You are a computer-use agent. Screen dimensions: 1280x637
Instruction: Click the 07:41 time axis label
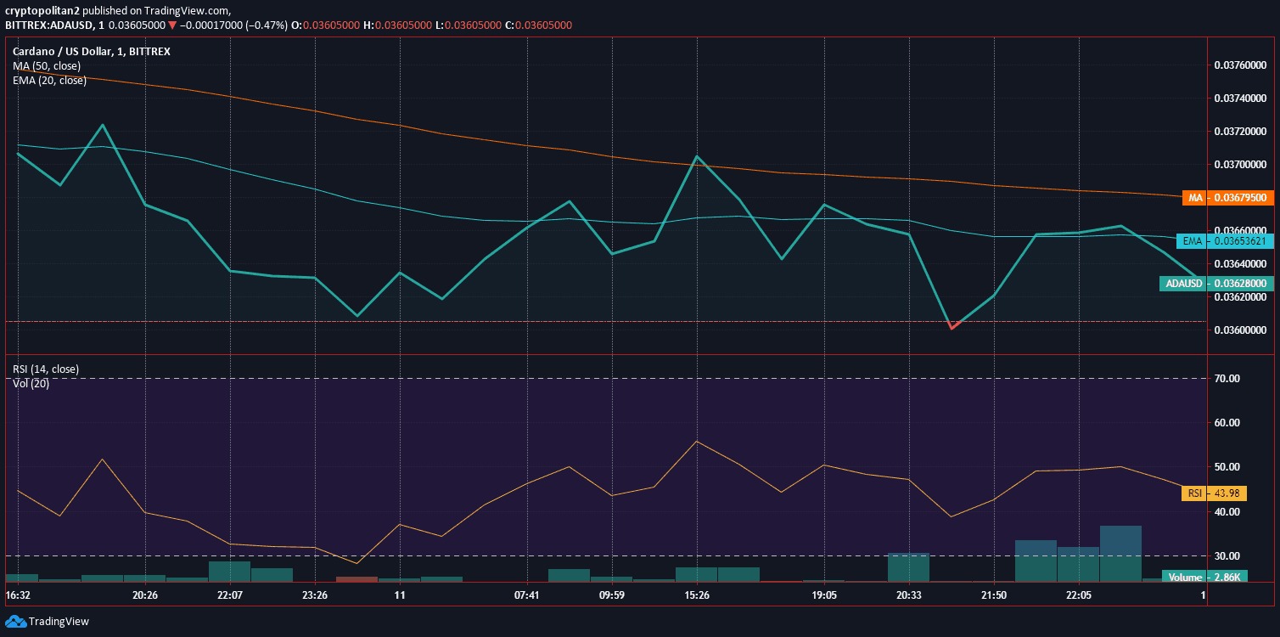tap(527, 595)
